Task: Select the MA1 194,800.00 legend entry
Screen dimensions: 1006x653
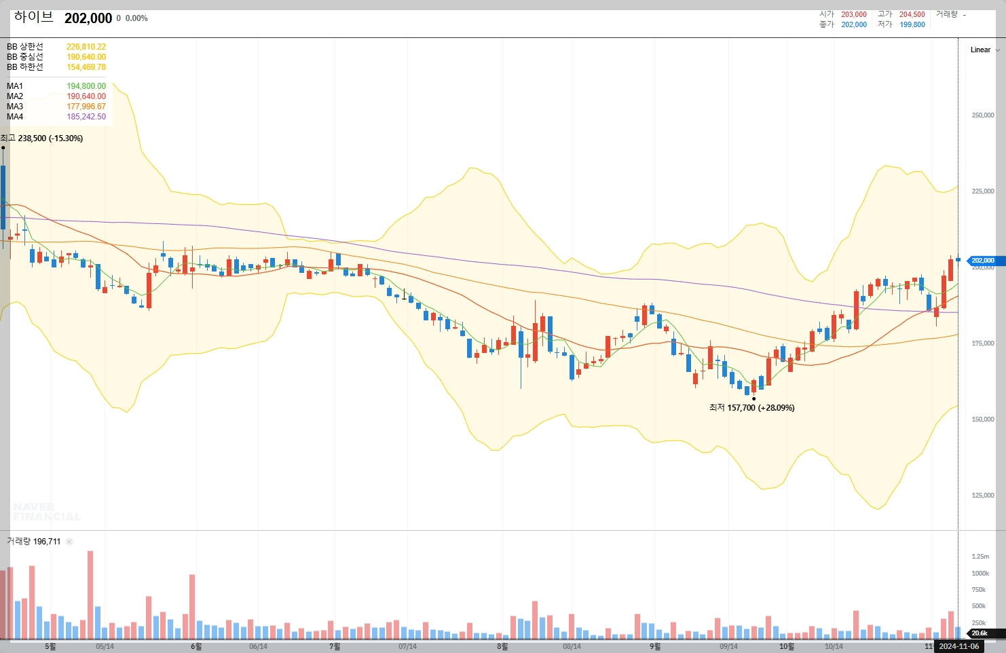Action: (56, 86)
